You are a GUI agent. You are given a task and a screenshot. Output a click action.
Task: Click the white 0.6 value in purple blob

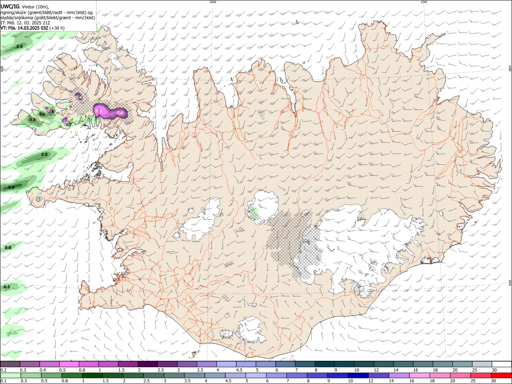pos(120,113)
